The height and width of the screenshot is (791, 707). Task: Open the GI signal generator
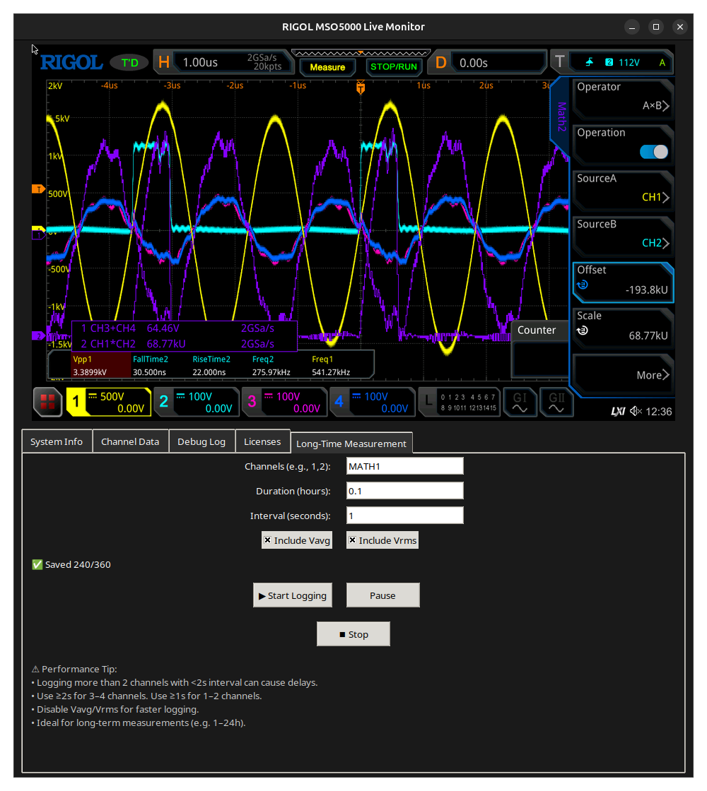(x=520, y=402)
